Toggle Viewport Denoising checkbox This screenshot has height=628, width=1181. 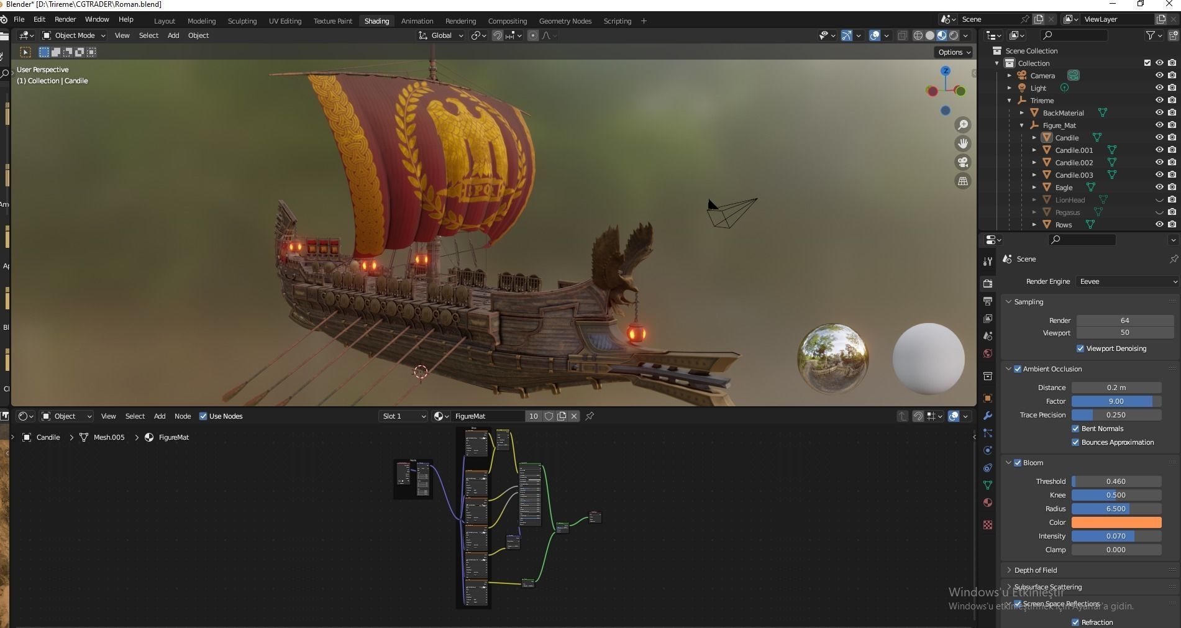tap(1080, 348)
